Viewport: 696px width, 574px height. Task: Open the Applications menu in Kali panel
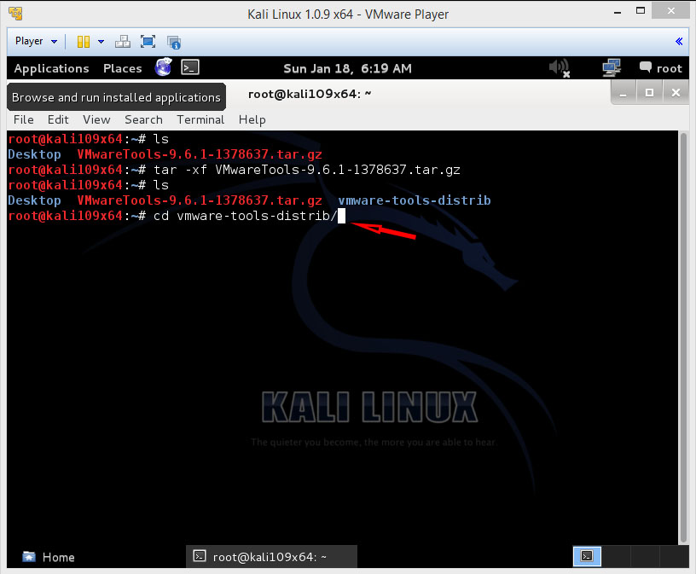click(x=51, y=68)
